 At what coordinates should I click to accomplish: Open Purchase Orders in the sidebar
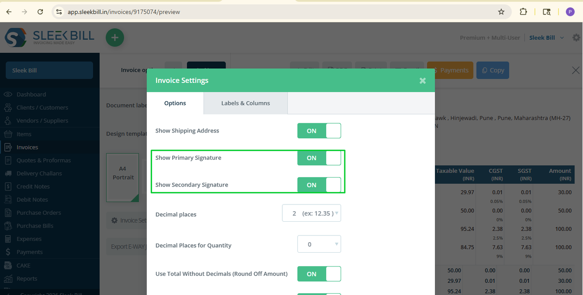click(x=38, y=213)
